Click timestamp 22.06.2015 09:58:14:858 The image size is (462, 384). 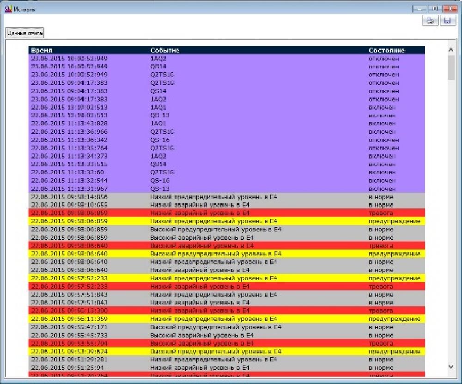(69, 197)
